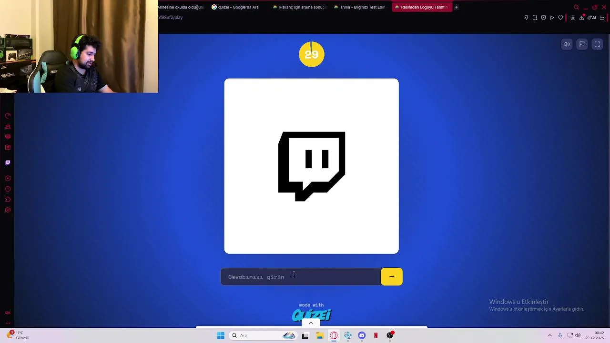Viewport: 610px width, 343px height.
Task: Open Settings gear icon in sidebar
Action: tap(8, 210)
